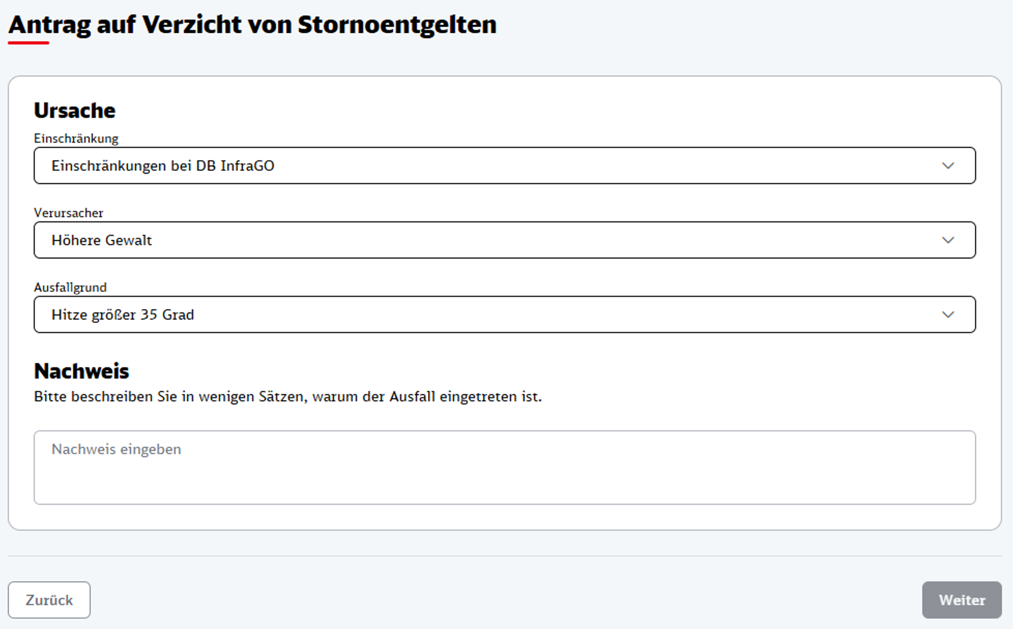Screen dimensions: 1013x629
Task: Click the Einschränkung field label
Action: (x=76, y=138)
